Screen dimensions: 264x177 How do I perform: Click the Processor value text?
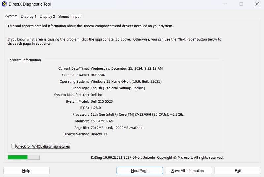[x=137, y=114]
